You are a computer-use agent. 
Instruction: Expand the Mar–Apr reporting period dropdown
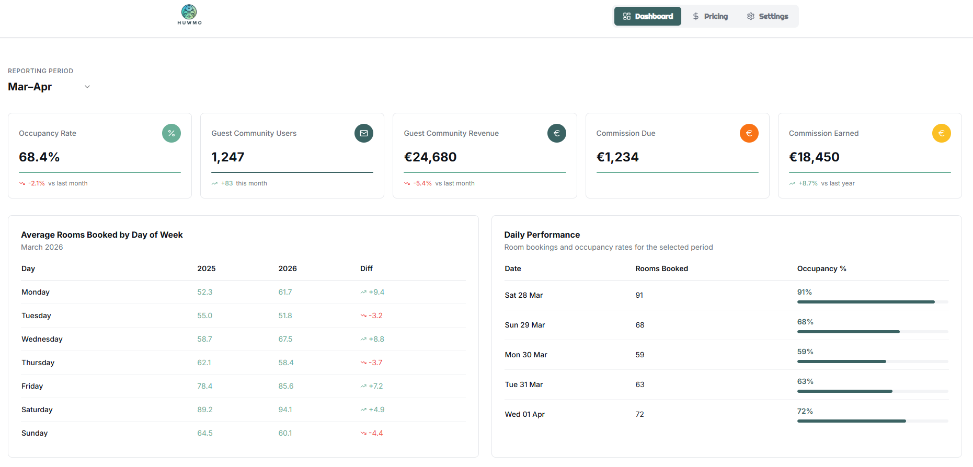(49, 87)
